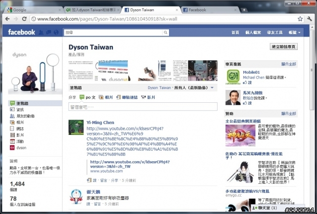This screenshot has height=214, width=317.
Task: Click thumbs-up icon under 馬英九 page
Action: [245, 103]
